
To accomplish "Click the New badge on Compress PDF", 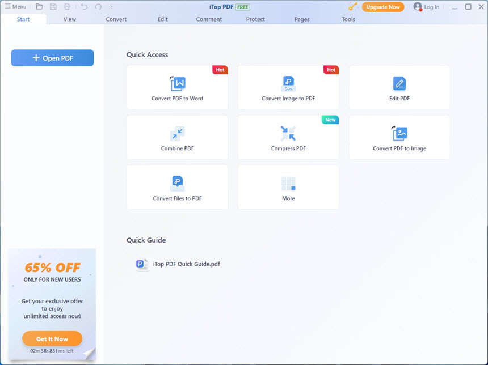I will (330, 120).
